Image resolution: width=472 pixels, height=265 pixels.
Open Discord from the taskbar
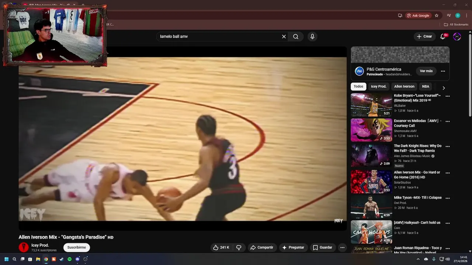click(x=77, y=259)
